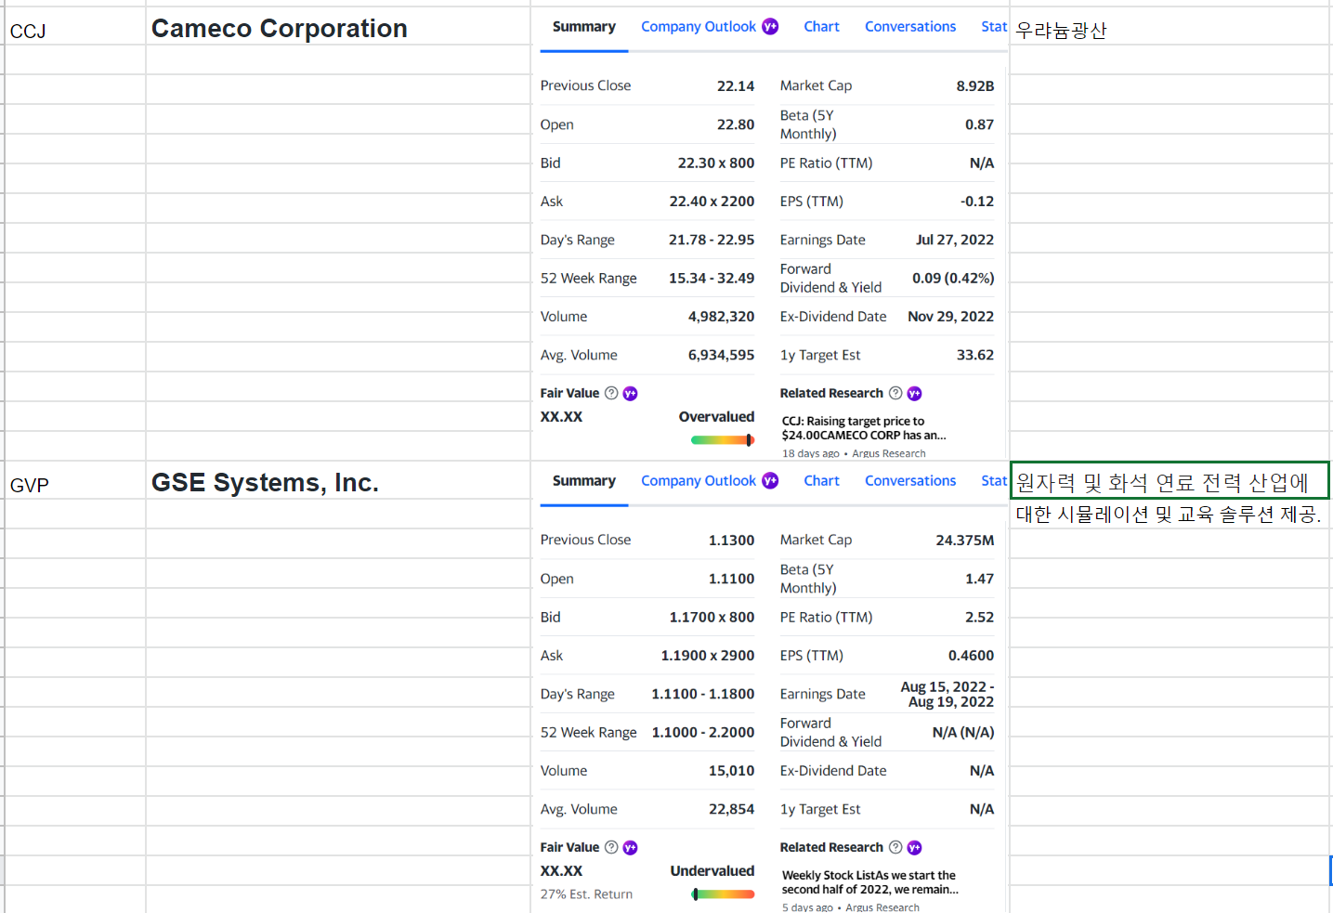Click Cameco Open value 22.80
The height and width of the screenshot is (913, 1333).
point(736,124)
